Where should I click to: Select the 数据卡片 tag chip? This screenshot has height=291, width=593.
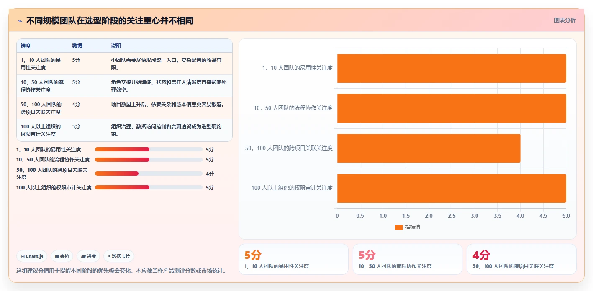click(119, 256)
